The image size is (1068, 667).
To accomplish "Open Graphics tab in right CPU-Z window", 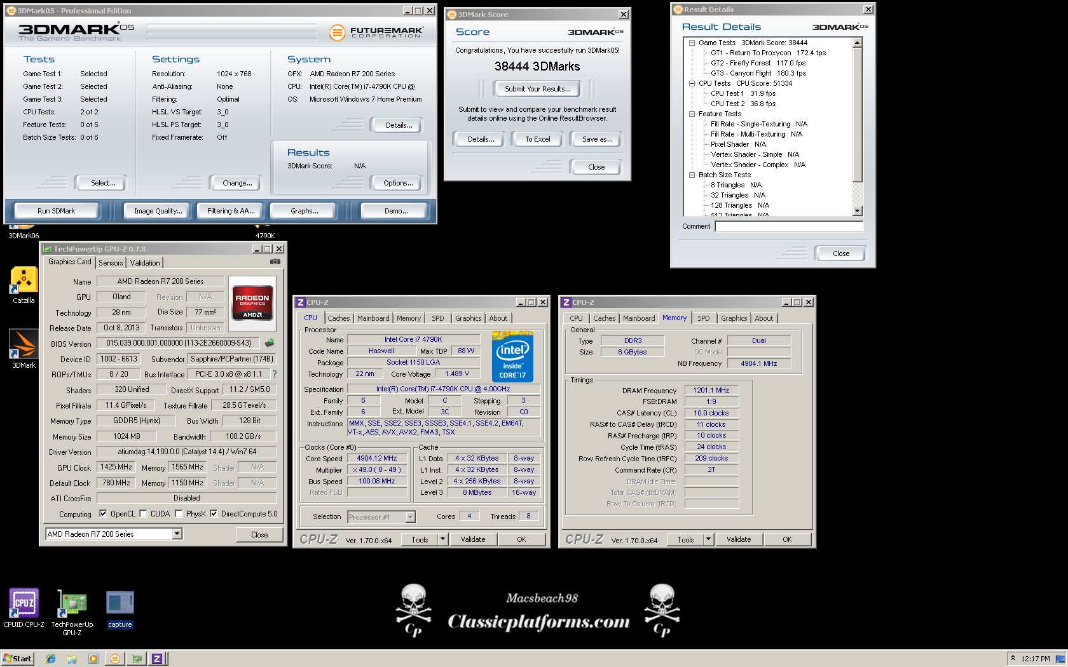I will [x=734, y=318].
